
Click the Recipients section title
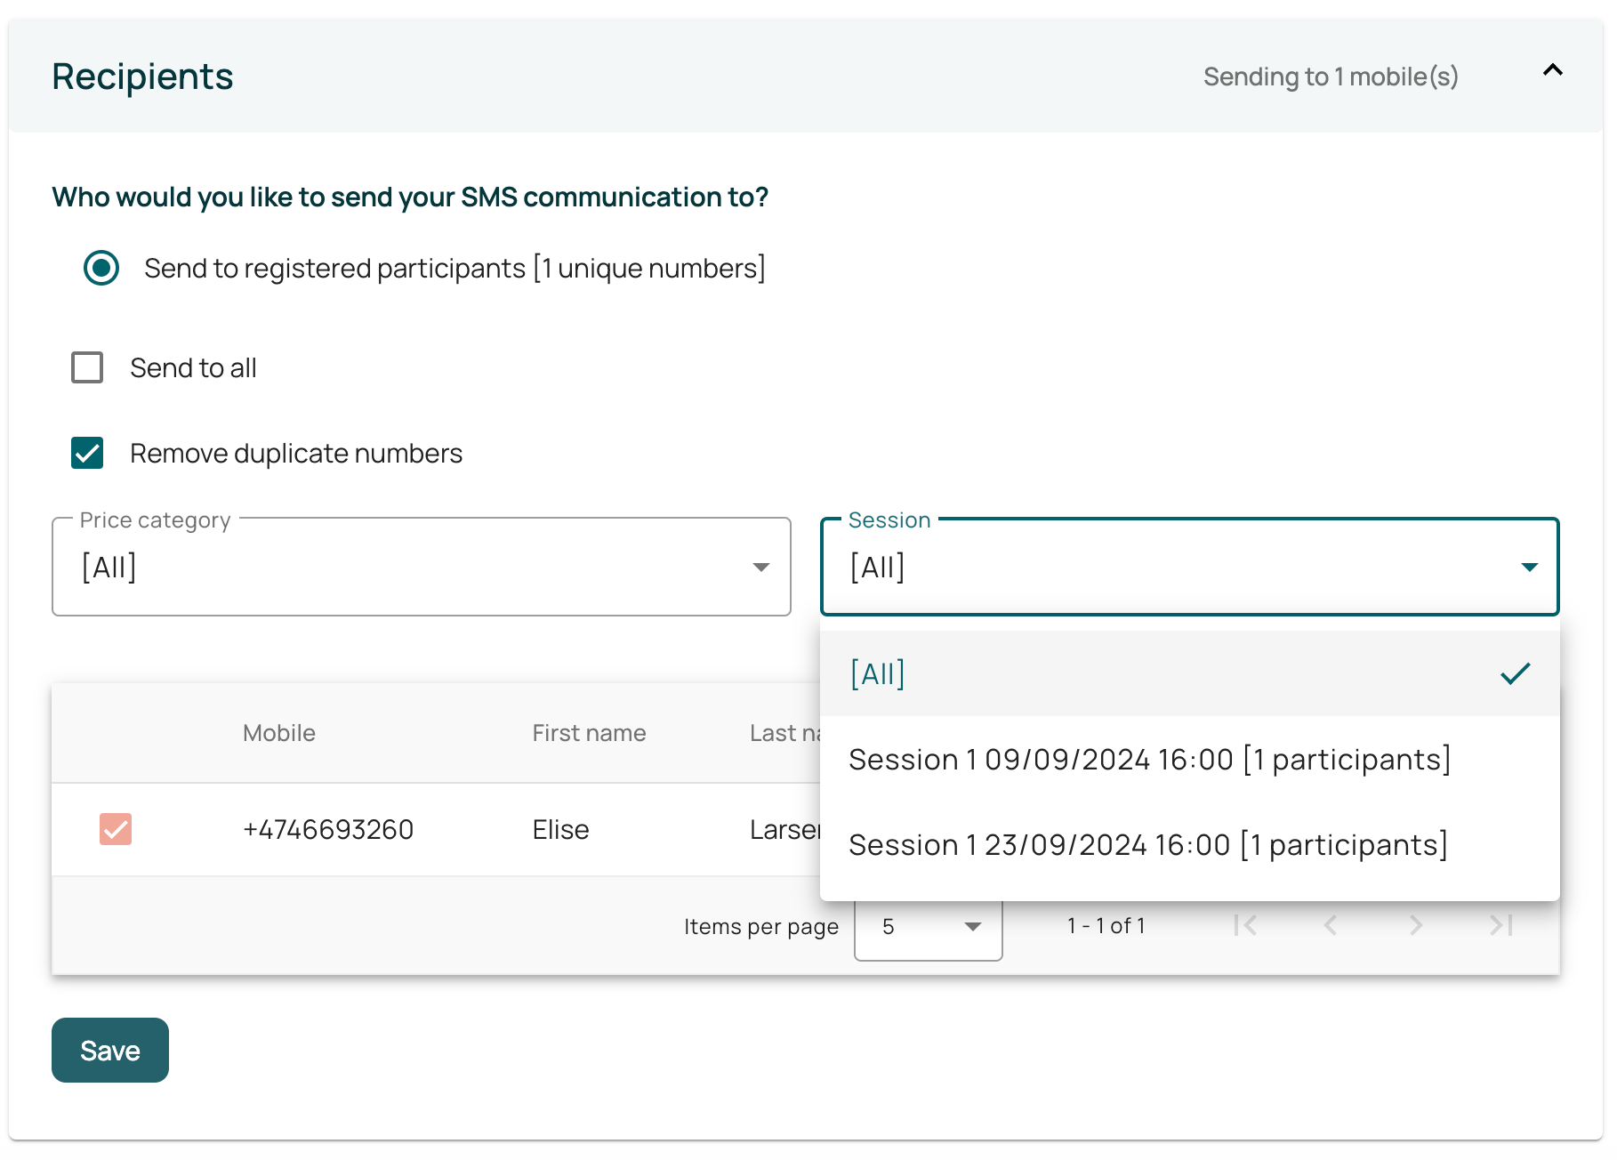(x=142, y=77)
